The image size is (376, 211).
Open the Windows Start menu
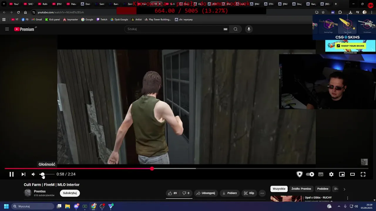[6, 206]
